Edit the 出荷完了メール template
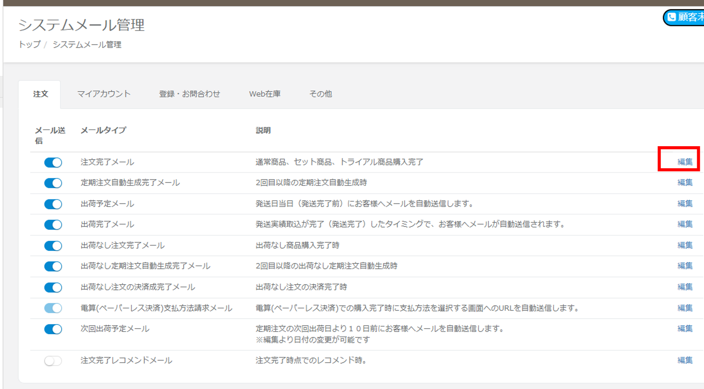Image resolution: width=704 pixels, height=389 pixels. click(x=684, y=224)
